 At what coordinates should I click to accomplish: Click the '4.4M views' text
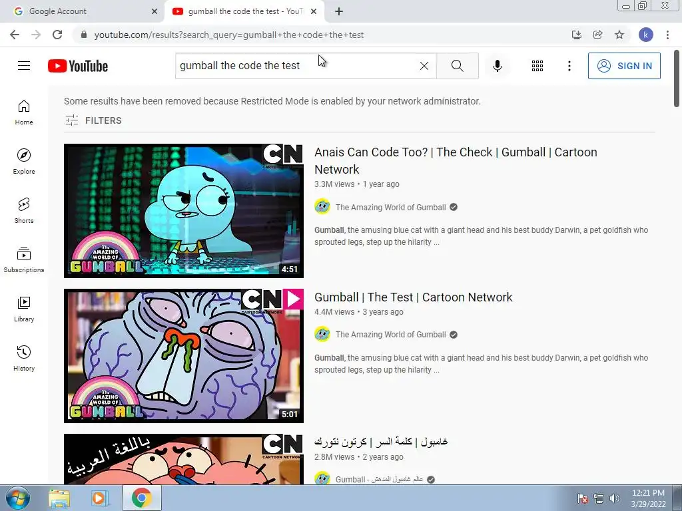(334, 312)
